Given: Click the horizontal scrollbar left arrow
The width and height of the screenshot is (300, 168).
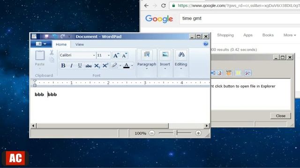Looking at the screenshot, I should point(33,126).
